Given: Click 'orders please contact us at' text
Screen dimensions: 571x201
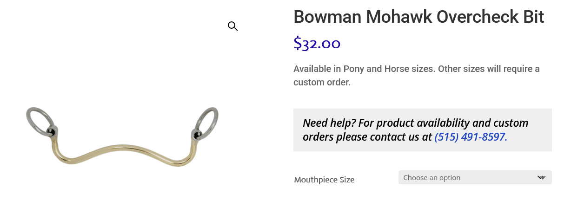Looking at the screenshot, I should coord(367,137).
